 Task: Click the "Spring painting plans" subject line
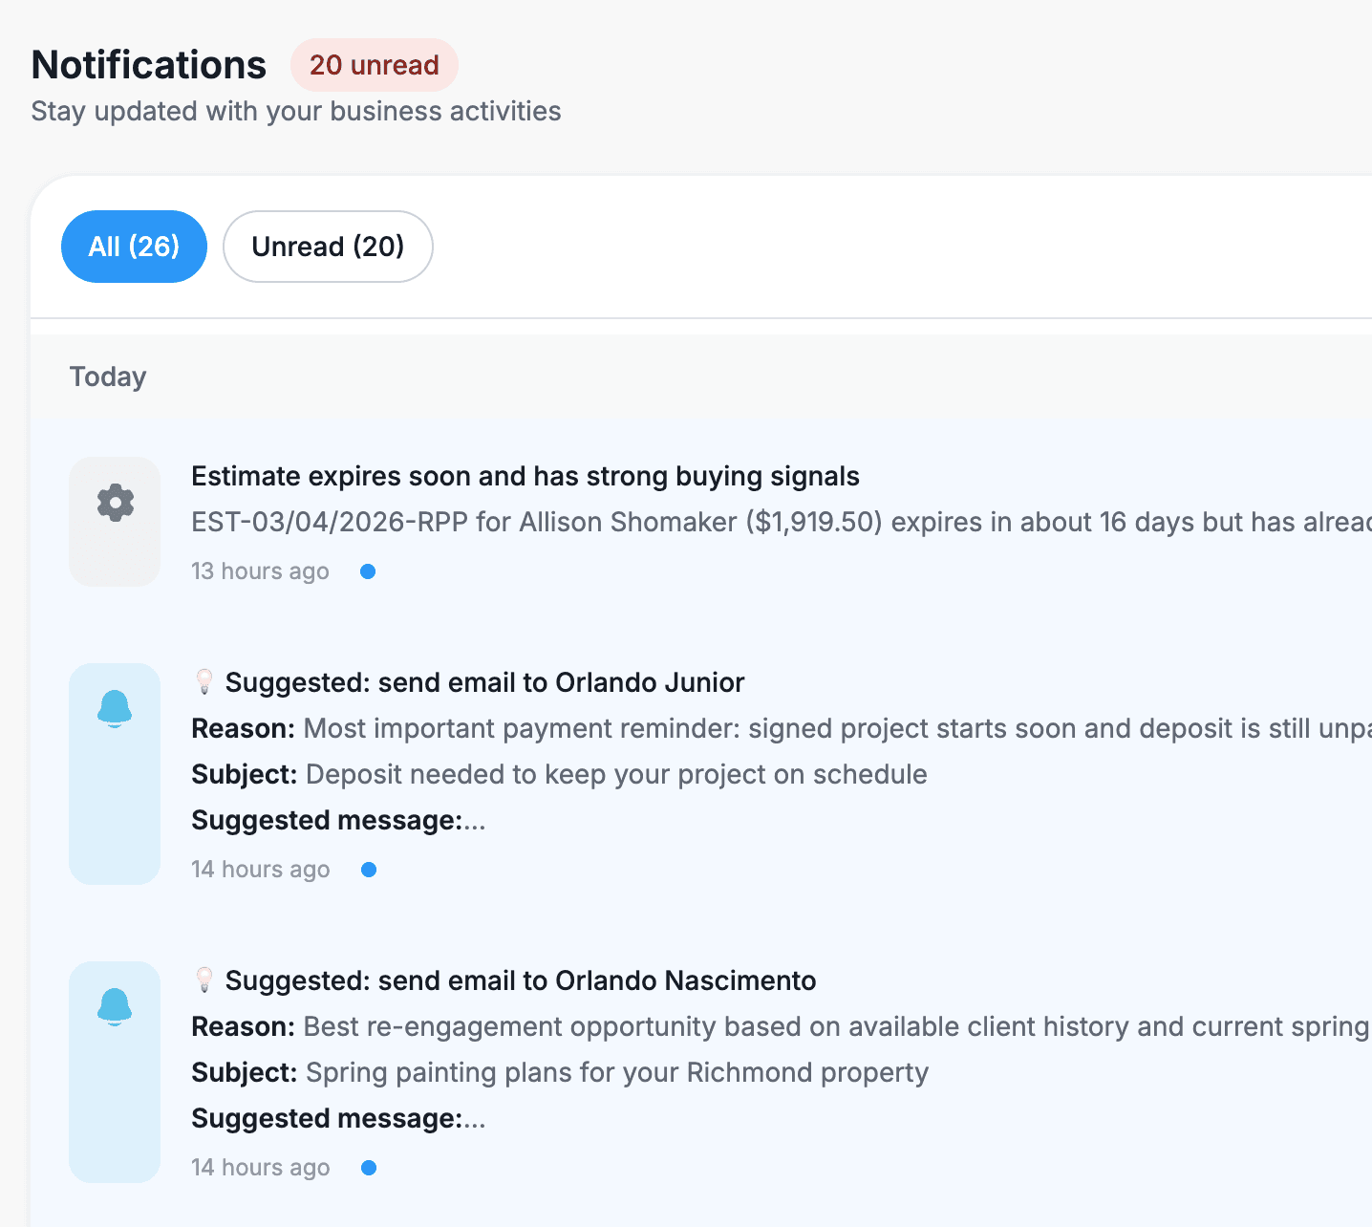(x=616, y=1072)
